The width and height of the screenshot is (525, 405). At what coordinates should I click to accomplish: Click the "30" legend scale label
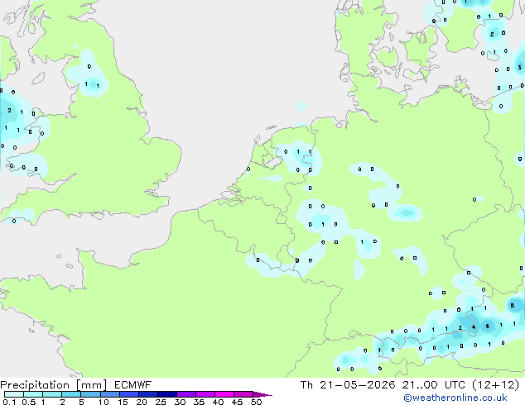[180, 402]
